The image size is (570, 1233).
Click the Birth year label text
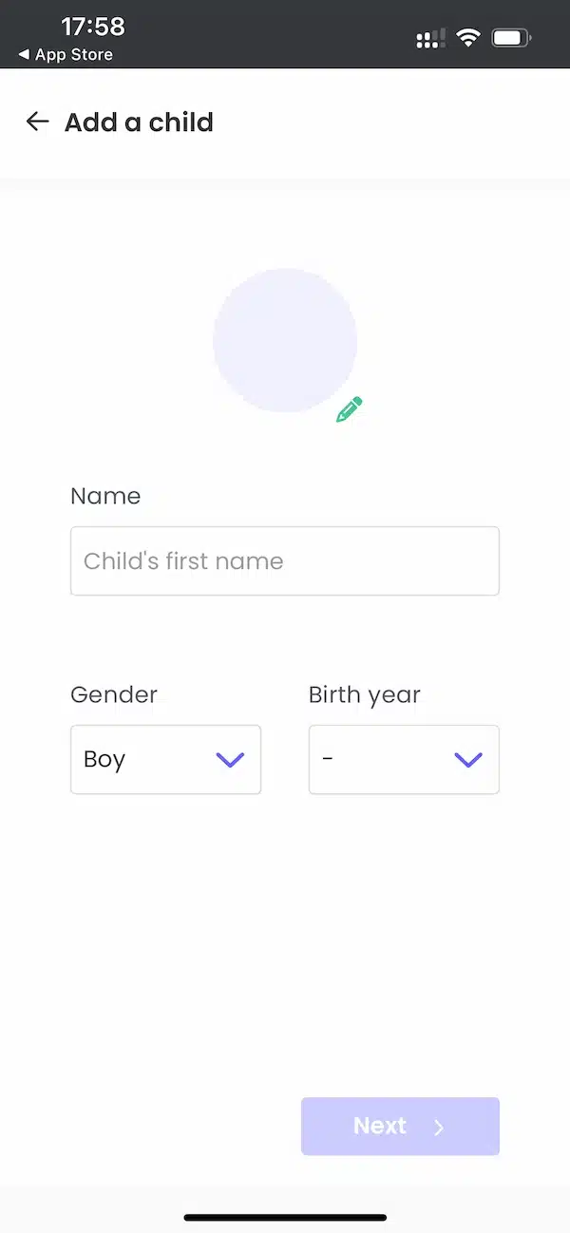coord(365,695)
